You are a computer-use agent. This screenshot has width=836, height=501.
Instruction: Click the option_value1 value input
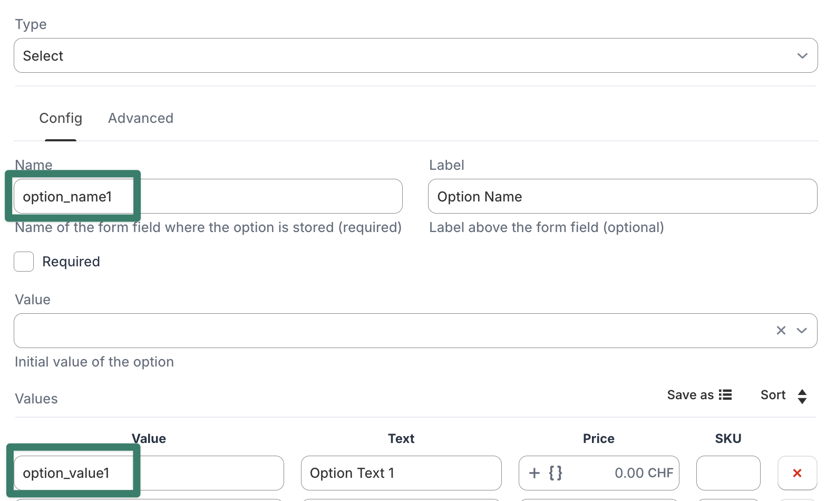[x=149, y=473]
